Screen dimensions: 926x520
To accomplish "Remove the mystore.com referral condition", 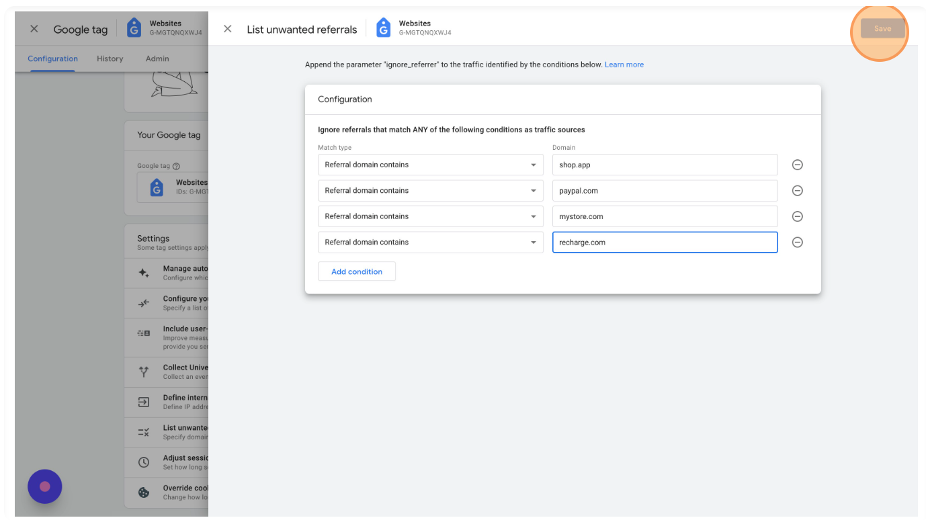I will click(x=798, y=216).
